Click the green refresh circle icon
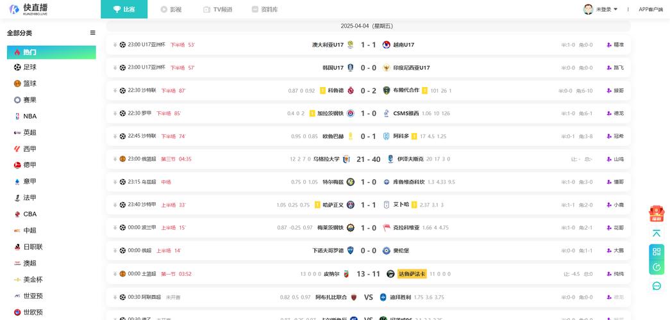This screenshot has height=320, width=670. coord(657,268)
